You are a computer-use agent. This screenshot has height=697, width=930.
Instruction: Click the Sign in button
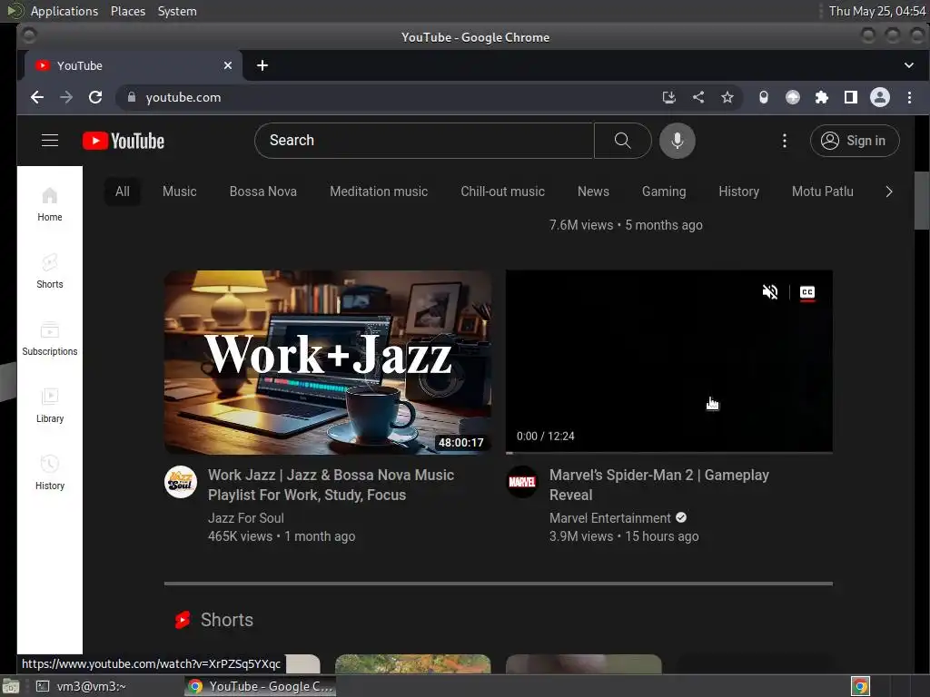(854, 141)
